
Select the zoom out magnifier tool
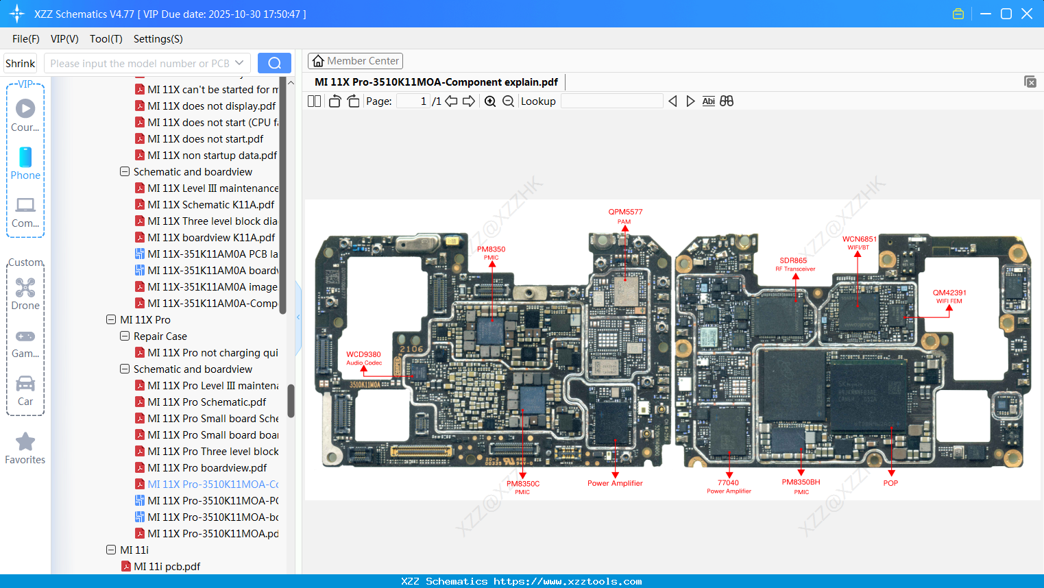click(x=508, y=101)
